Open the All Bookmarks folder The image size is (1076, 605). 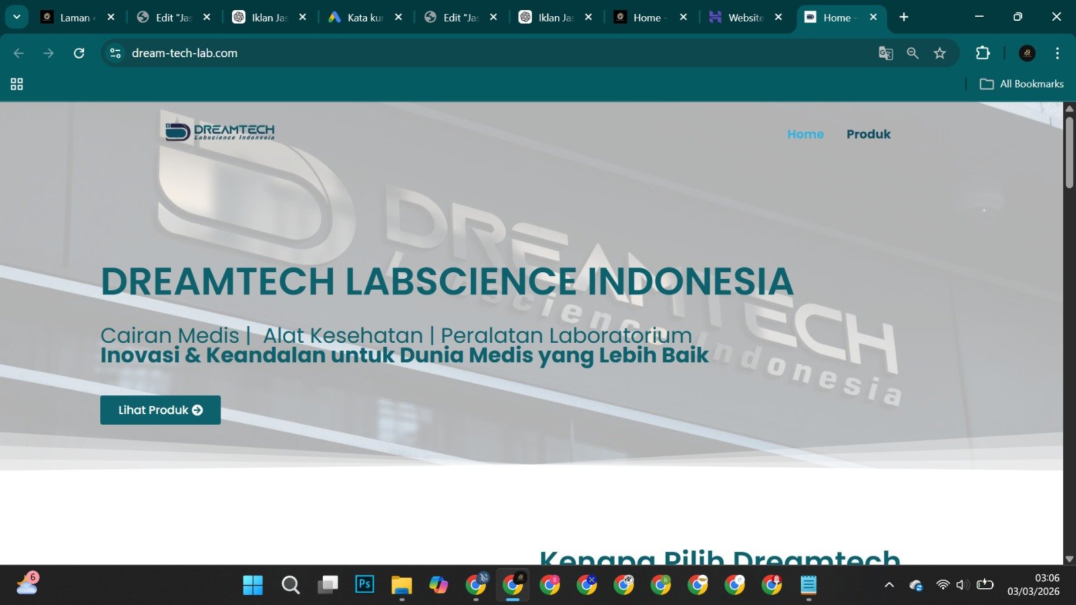pyautogui.click(x=1022, y=84)
